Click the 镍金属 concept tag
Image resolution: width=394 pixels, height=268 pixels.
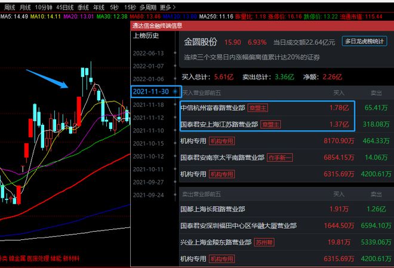click(x=17, y=258)
